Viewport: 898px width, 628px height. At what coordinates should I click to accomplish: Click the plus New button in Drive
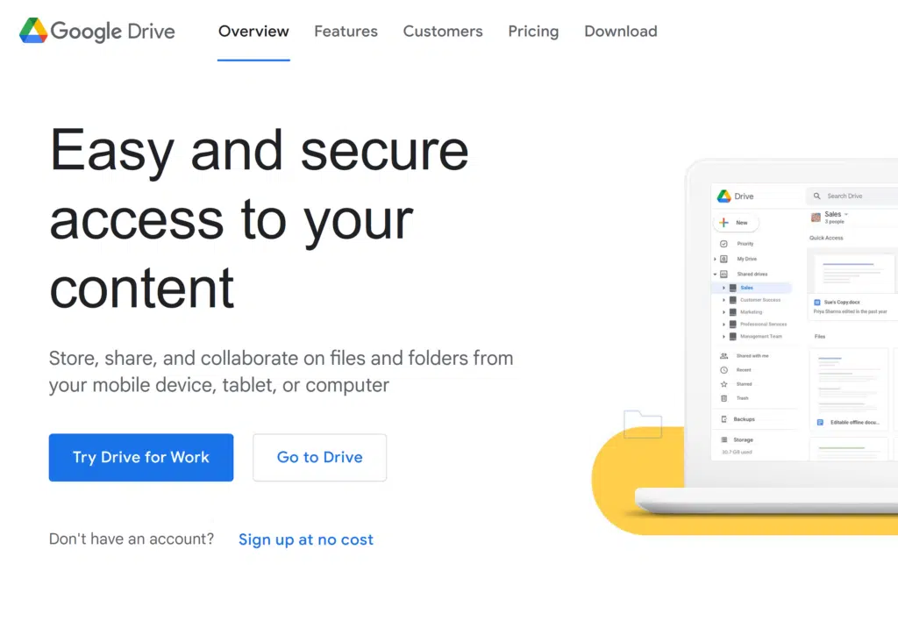736,223
